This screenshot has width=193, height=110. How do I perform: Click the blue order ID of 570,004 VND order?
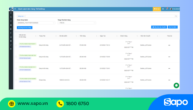pos(25,47)
